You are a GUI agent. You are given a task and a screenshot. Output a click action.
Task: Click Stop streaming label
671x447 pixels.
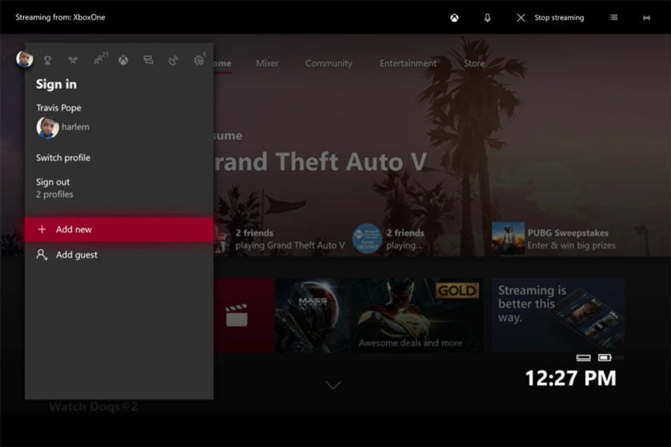point(559,17)
